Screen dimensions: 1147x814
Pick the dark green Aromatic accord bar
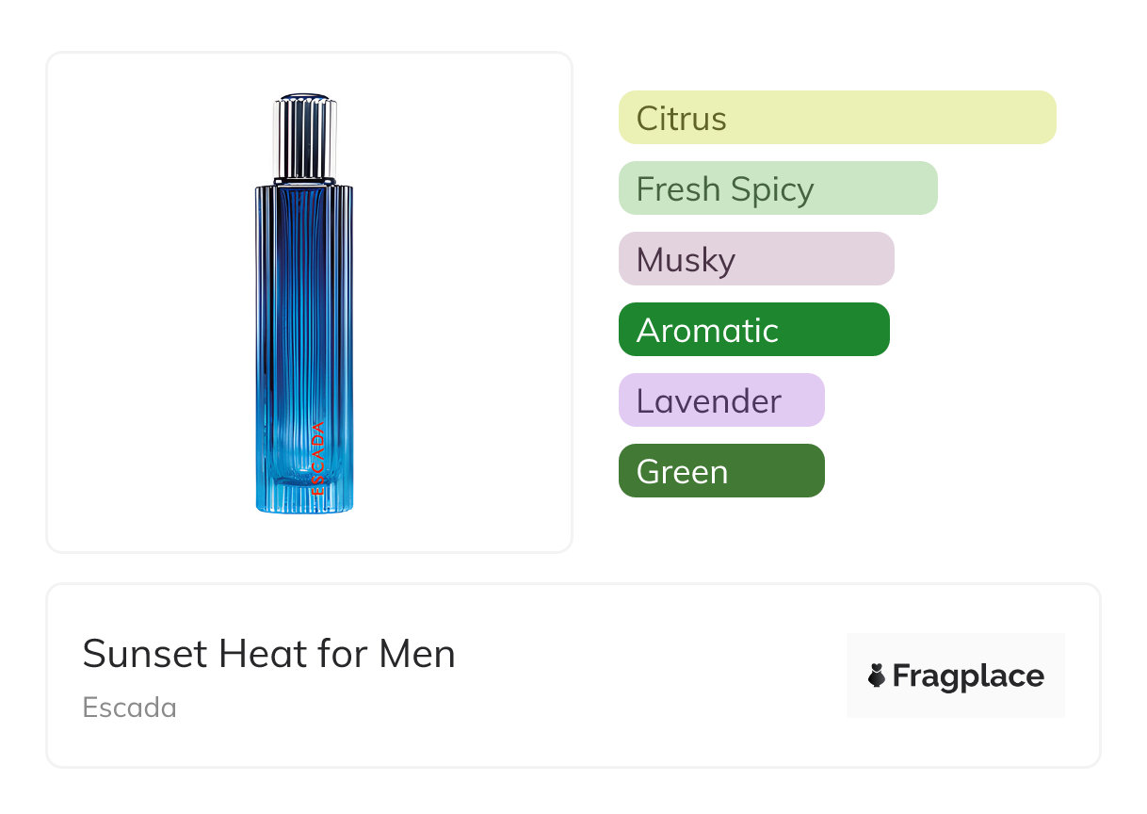[753, 330]
